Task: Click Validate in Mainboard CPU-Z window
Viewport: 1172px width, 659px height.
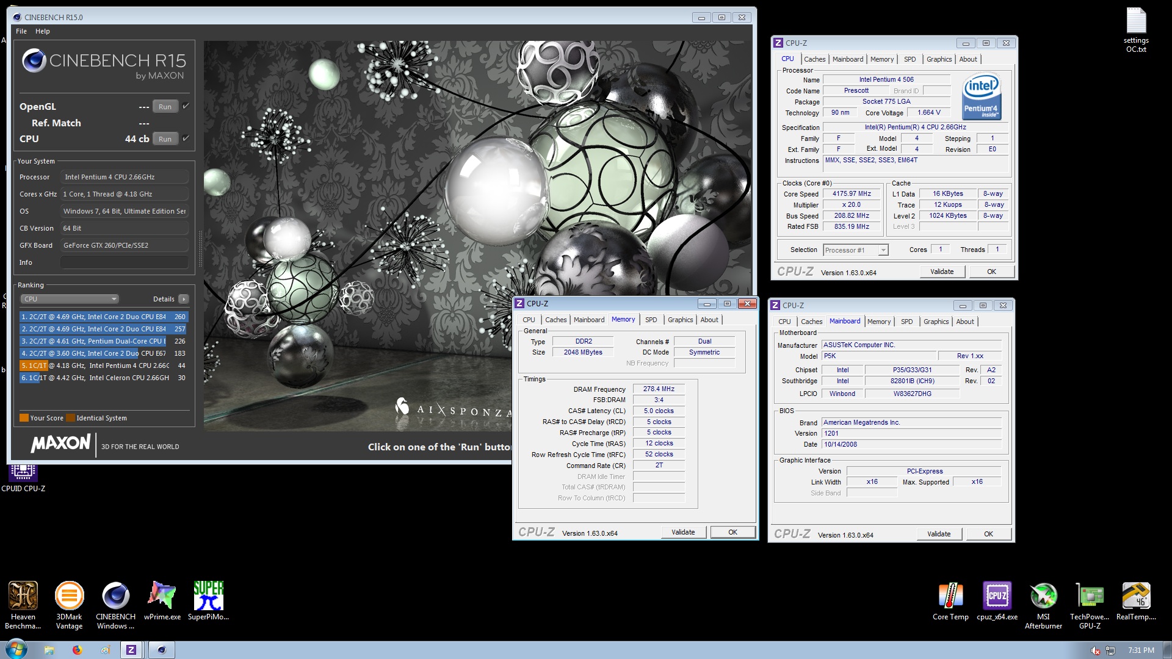Action: (939, 534)
